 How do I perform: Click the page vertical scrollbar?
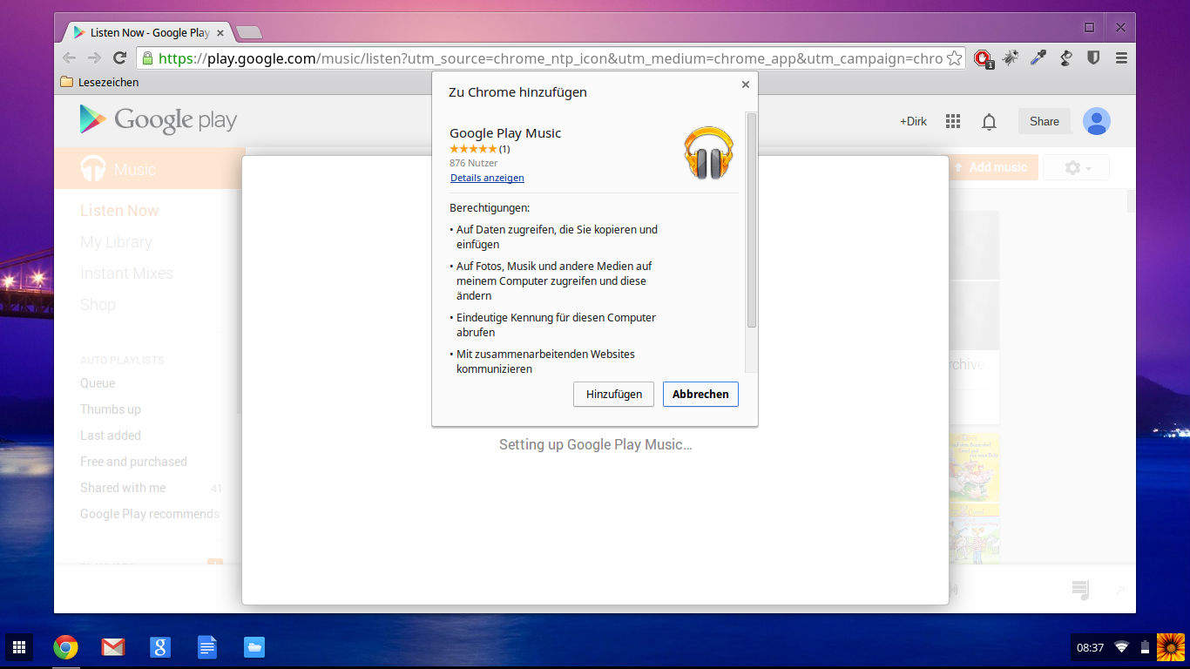click(1131, 201)
